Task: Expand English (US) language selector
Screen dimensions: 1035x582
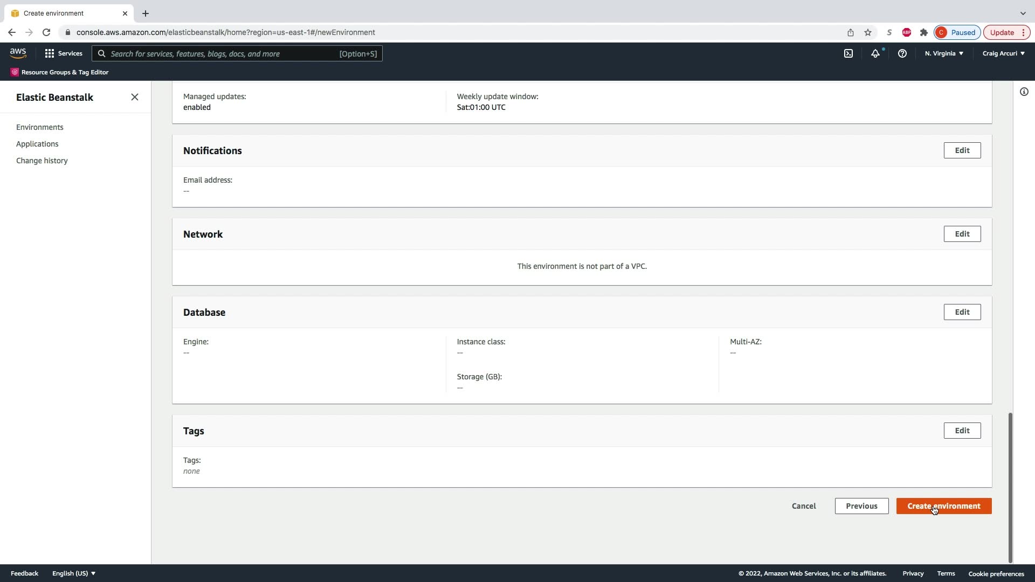Action: click(74, 573)
